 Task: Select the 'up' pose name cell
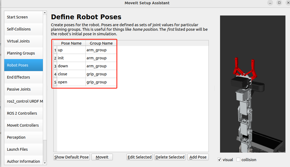click(71, 50)
